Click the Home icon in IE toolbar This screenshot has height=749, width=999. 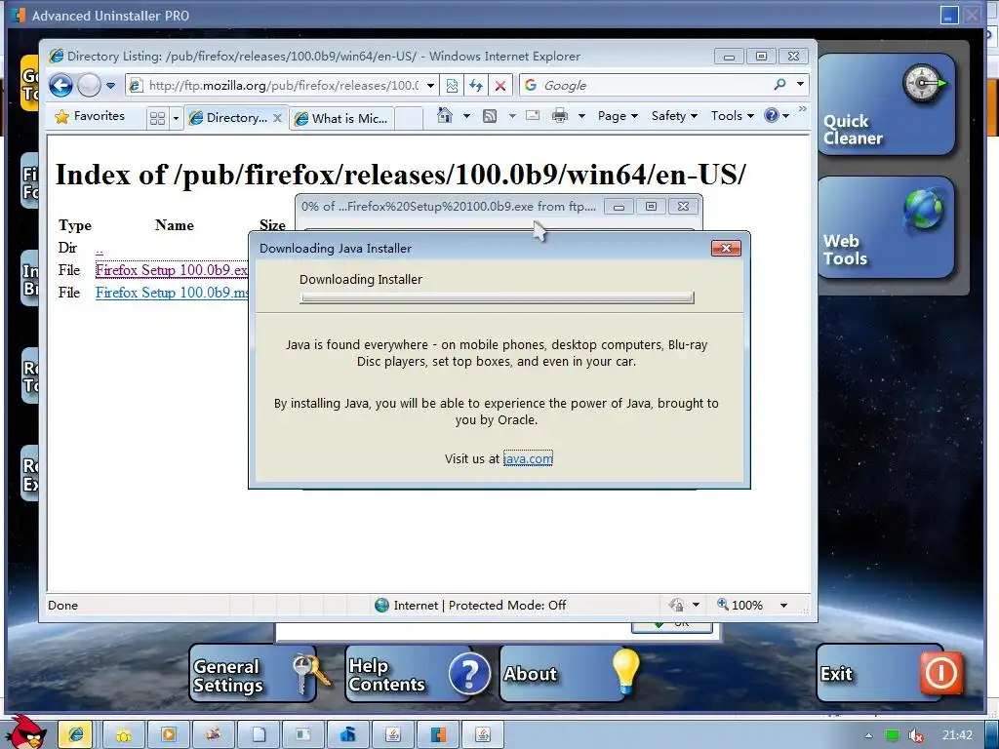coord(445,116)
